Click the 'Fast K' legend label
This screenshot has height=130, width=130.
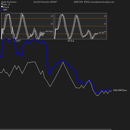6,7
